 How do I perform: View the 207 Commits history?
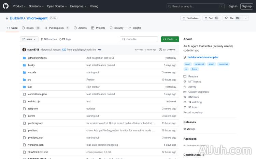pyautogui.click(x=167, y=50)
